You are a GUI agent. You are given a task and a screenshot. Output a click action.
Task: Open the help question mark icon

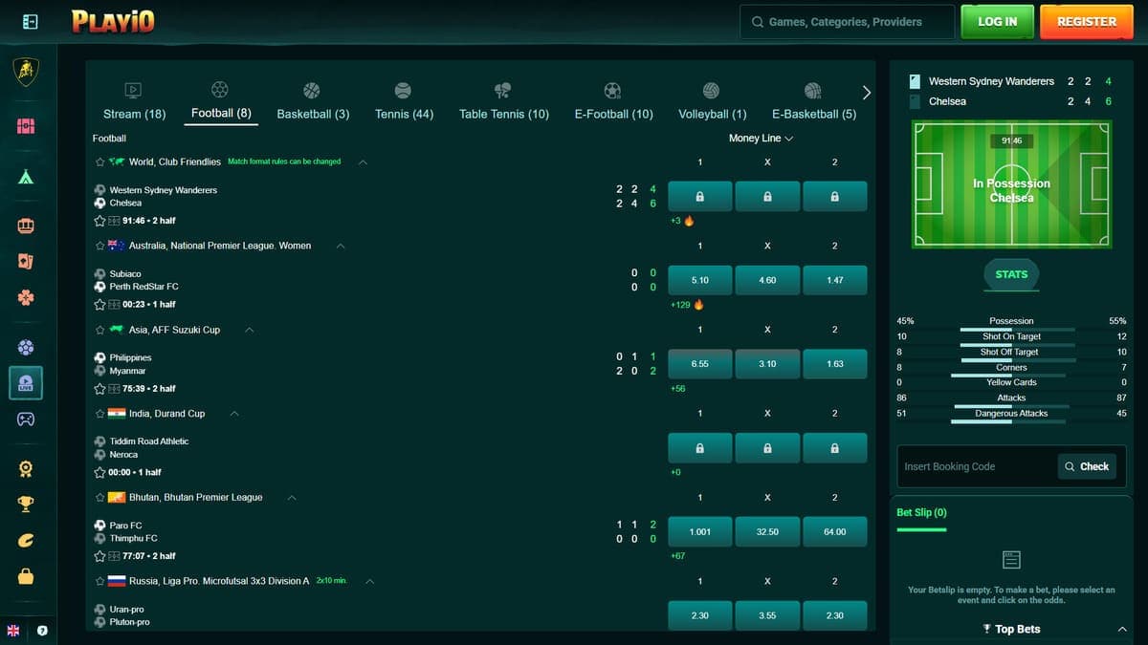tap(42, 631)
